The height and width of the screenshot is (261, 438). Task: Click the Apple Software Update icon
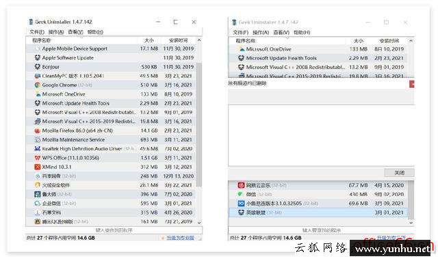click(x=38, y=57)
